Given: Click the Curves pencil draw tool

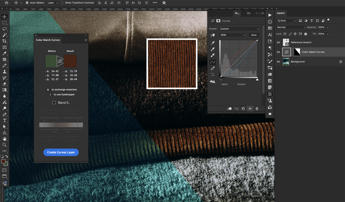Looking at the screenshot, I should pos(213,68).
